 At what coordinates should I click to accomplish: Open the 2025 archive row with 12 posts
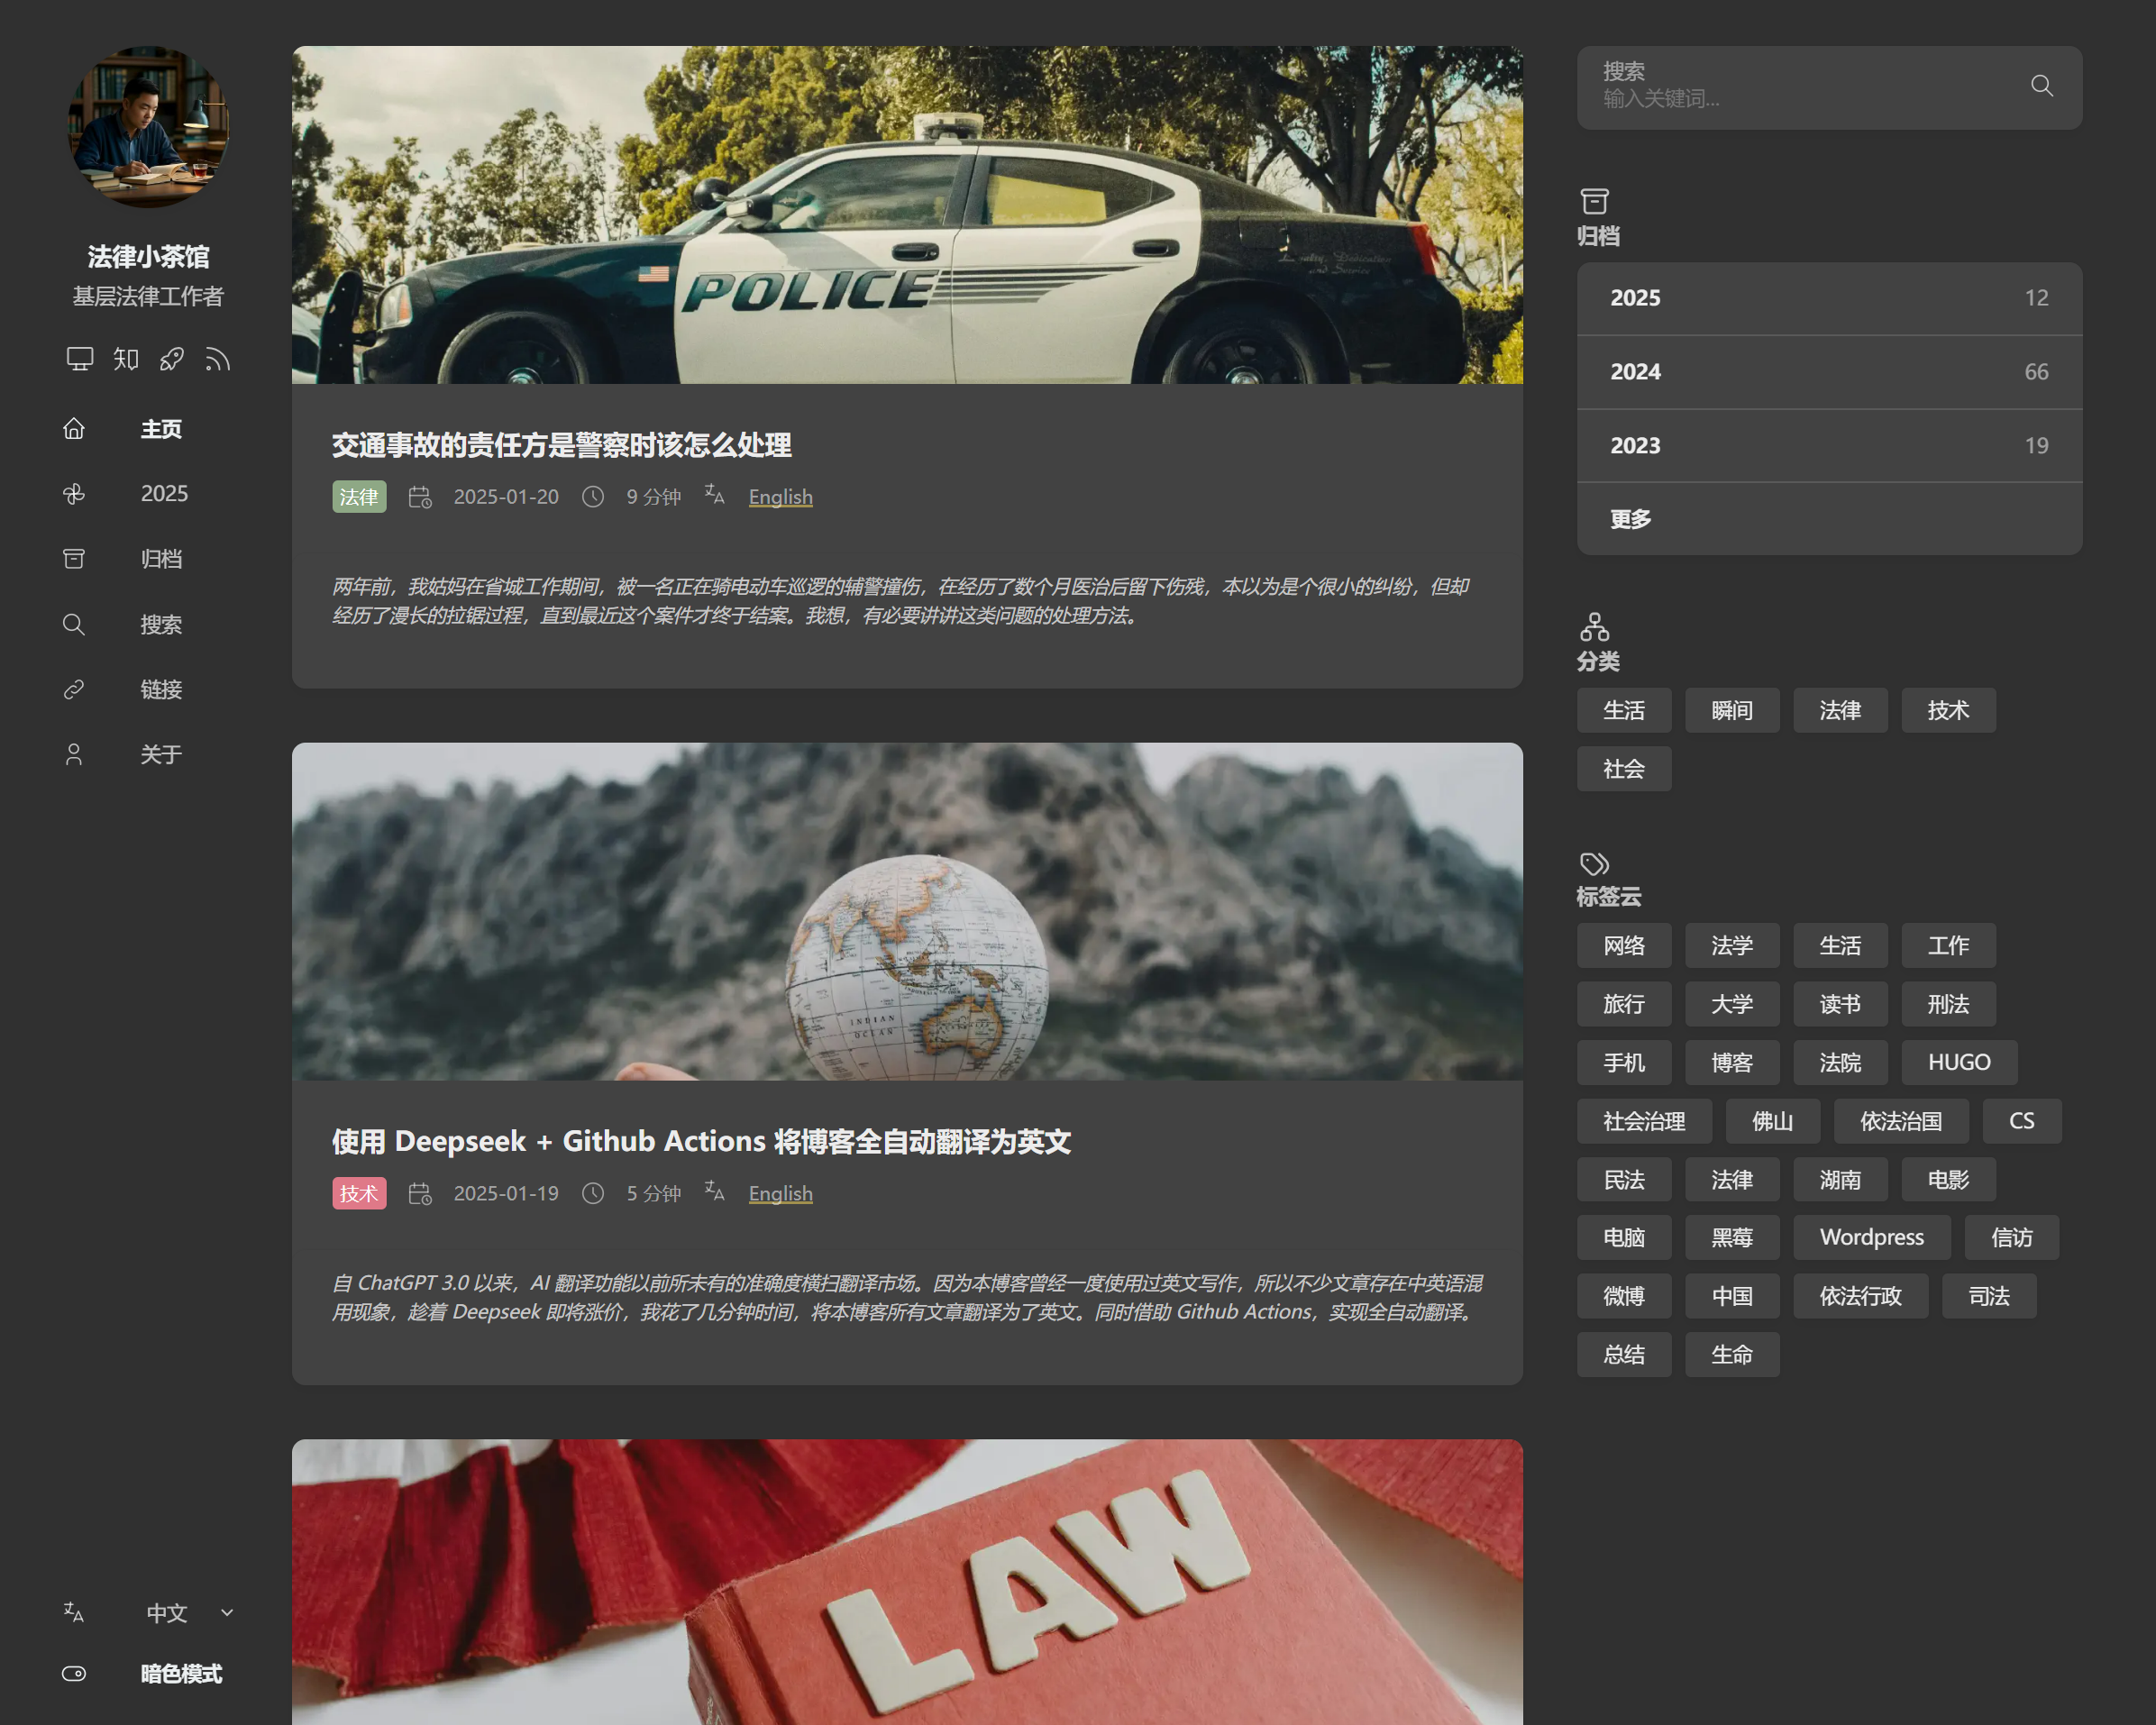[1829, 298]
